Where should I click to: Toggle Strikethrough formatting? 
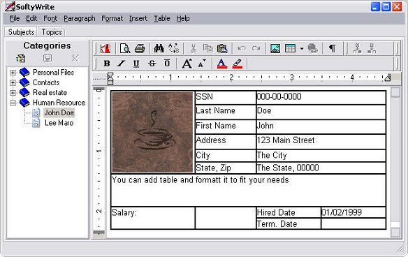[x=152, y=64]
